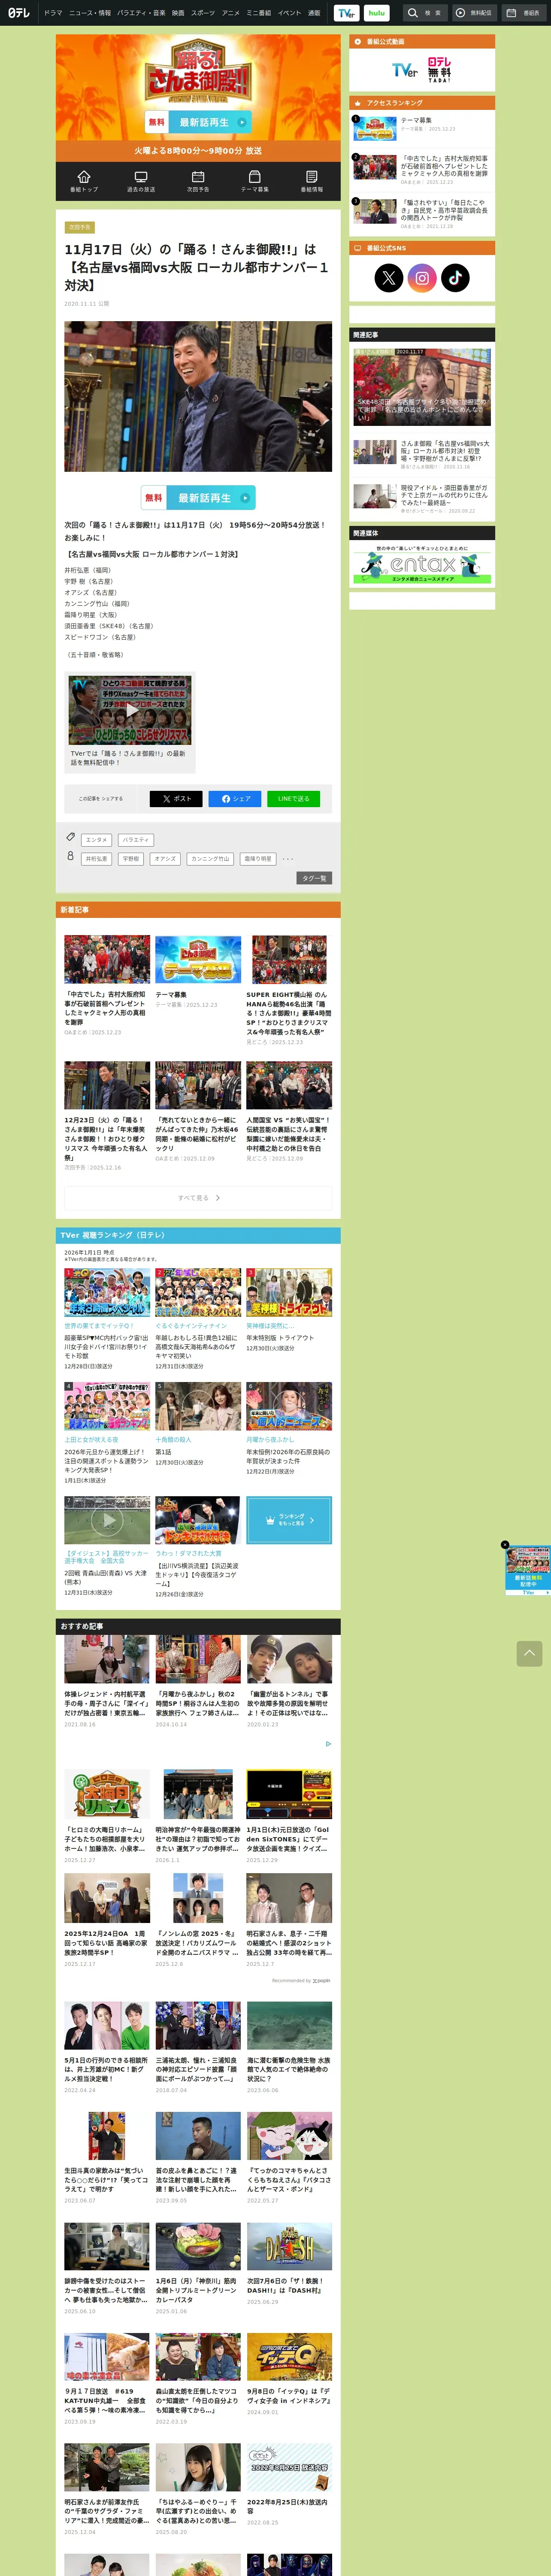The width and height of the screenshot is (551, 2576).
Task: Share the article via X ポスト button
Action: [176, 799]
